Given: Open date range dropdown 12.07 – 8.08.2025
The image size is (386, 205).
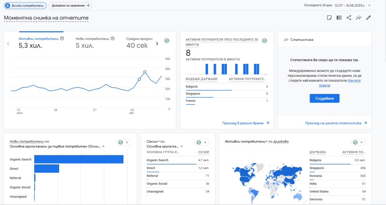Looking at the screenshot, I should [x=353, y=6].
